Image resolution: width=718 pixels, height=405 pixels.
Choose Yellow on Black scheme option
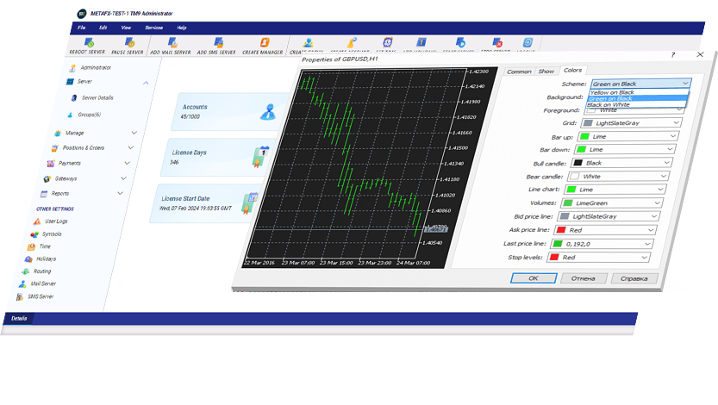coord(639,92)
